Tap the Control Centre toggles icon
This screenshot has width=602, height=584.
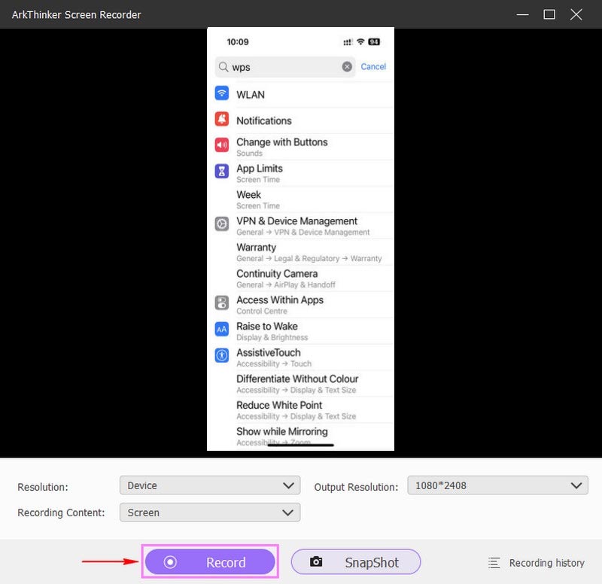(x=222, y=303)
